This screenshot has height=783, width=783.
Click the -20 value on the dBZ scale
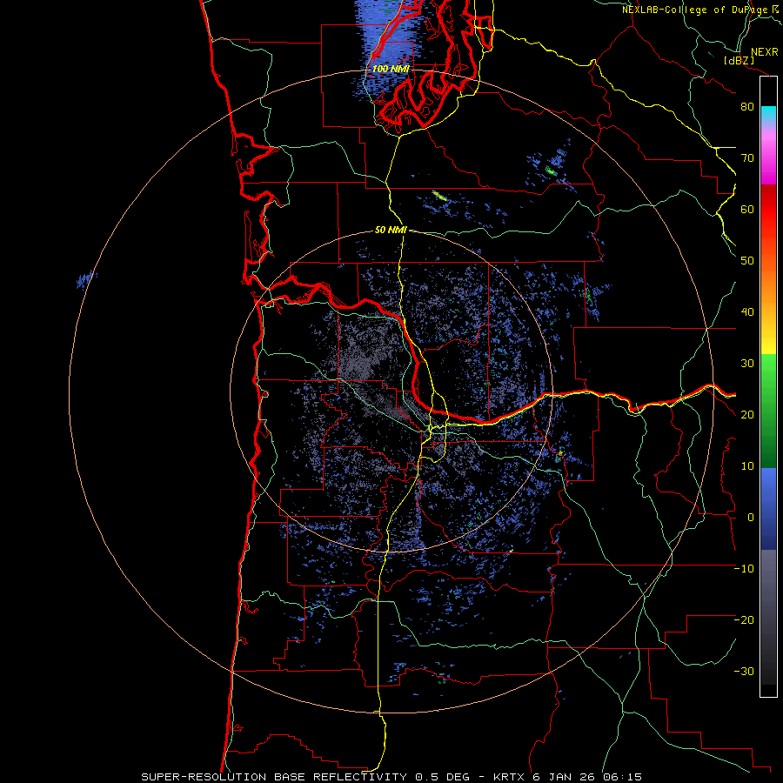click(744, 619)
